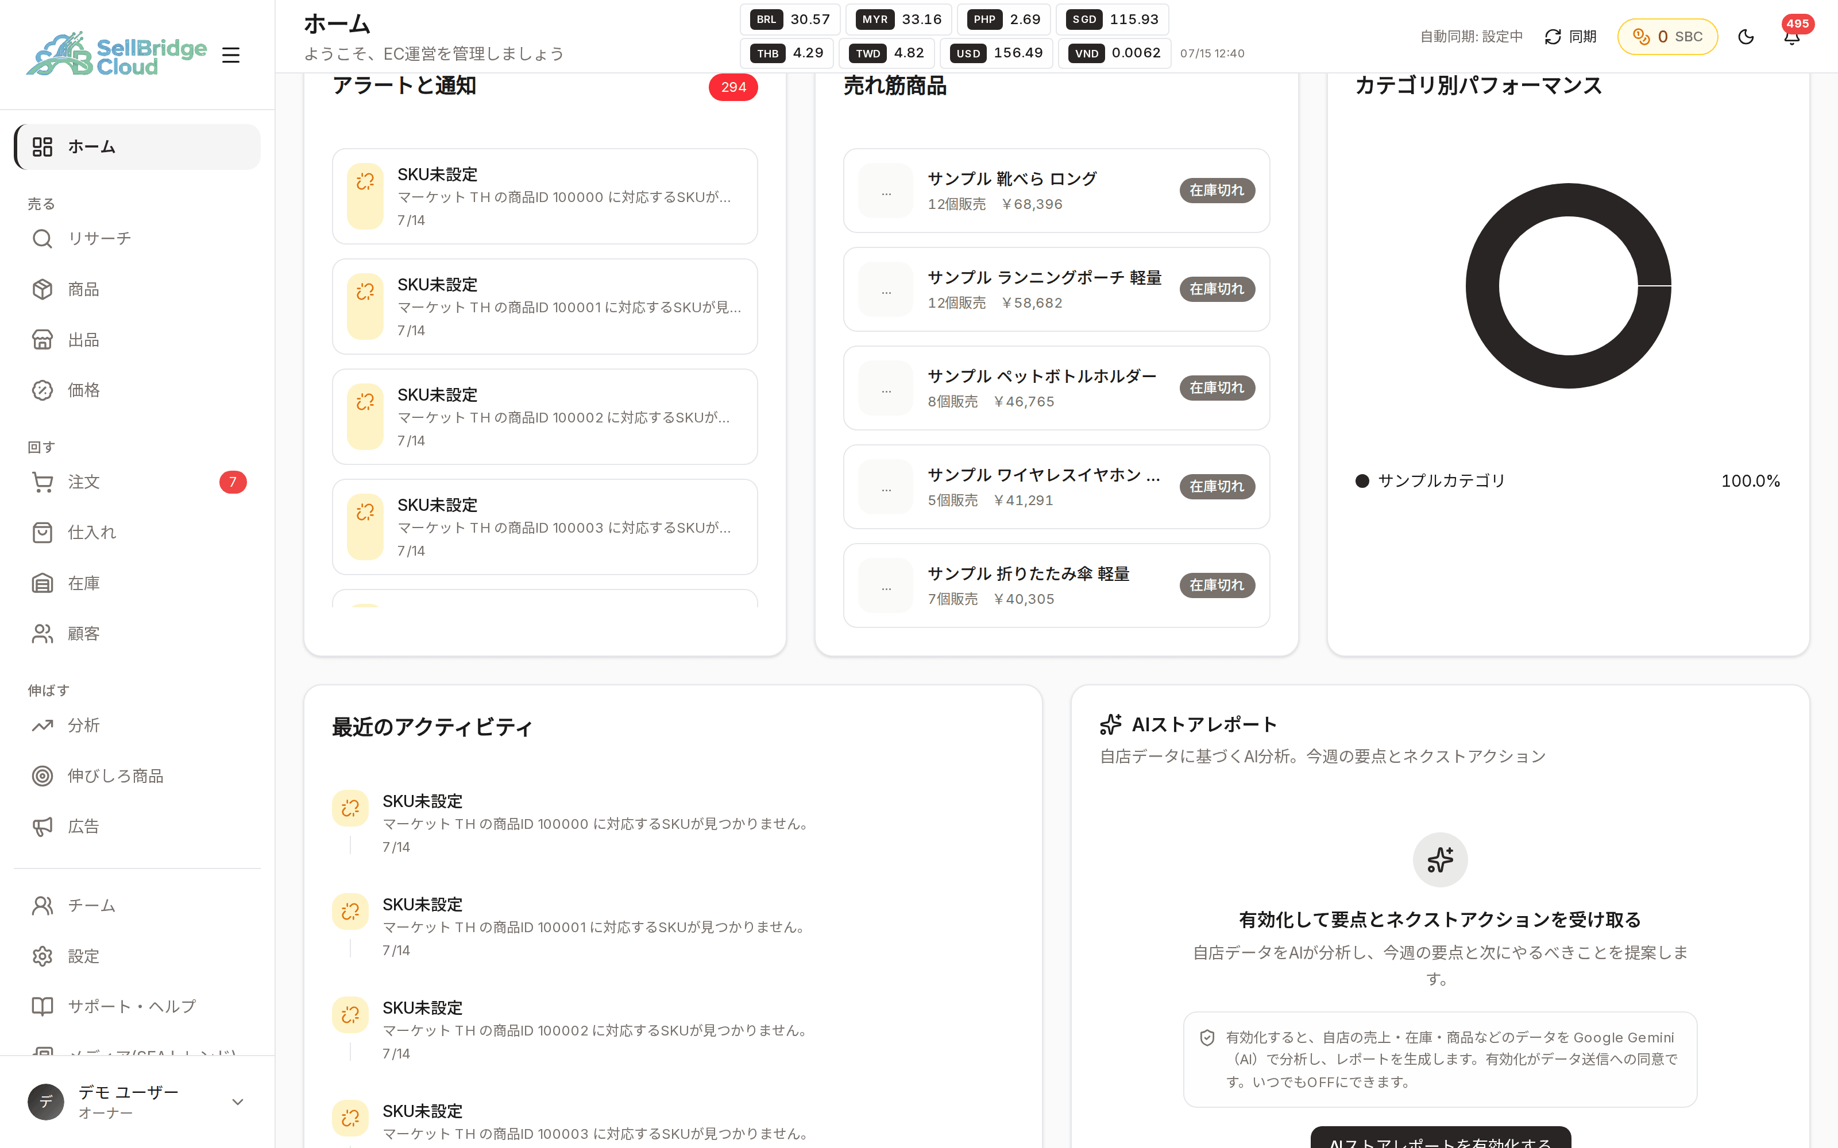Click the チーム users icon
This screenshot has width=1838, height=1148.
tap(43, 905)
